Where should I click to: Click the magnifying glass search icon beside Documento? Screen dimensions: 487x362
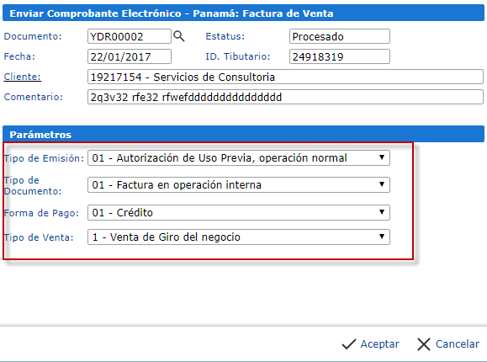click(x=179, y=36)
